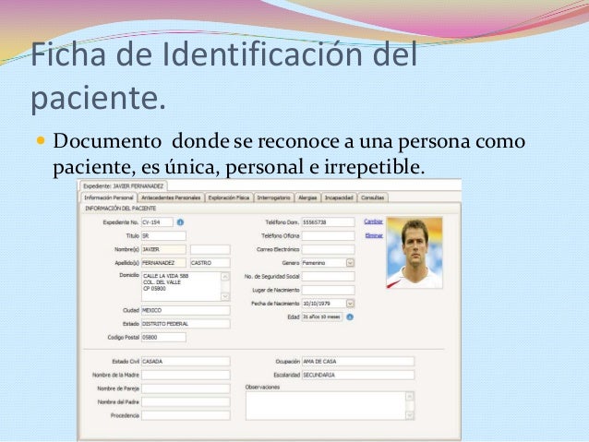Click the Procedencia field
Image resolution: width=589 pixels, height=442 pixels.
pos(186,415)
